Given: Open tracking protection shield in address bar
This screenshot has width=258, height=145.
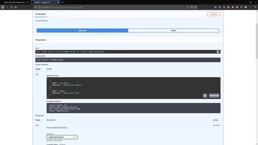Looking at the screenshot, I should tap(35, 7).
